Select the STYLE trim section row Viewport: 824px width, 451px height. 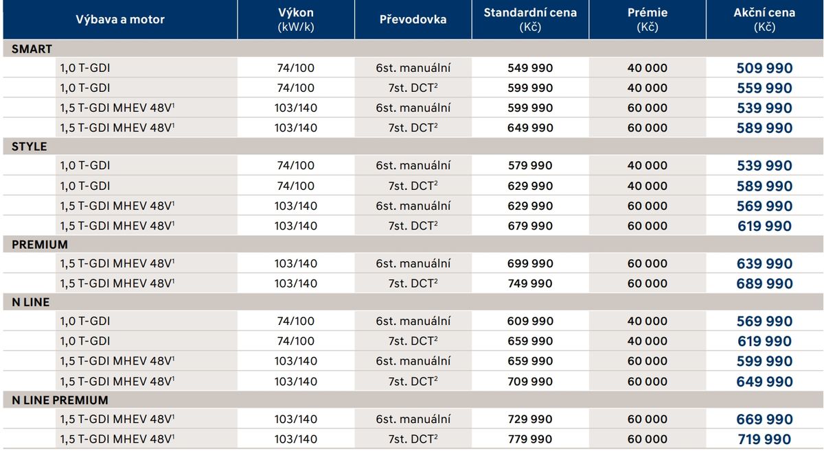click(413, 147)
